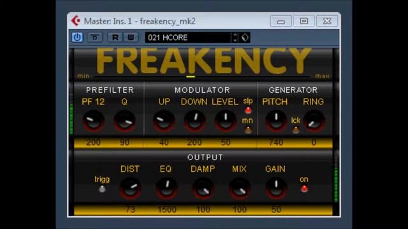Close the freakency_mk2 plugin window
408x229 pixels.
pyautogui.click(x=327, y=21)
